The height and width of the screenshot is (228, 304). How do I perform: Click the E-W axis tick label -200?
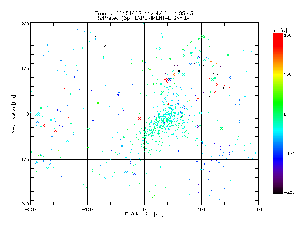click(30, 209)
